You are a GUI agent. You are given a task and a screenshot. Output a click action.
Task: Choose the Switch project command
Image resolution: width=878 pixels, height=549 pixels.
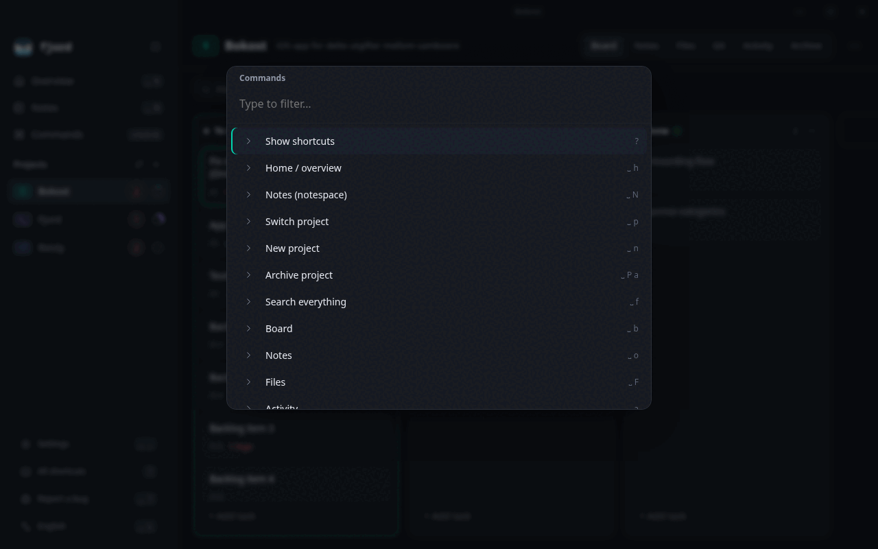coord(439,221)
